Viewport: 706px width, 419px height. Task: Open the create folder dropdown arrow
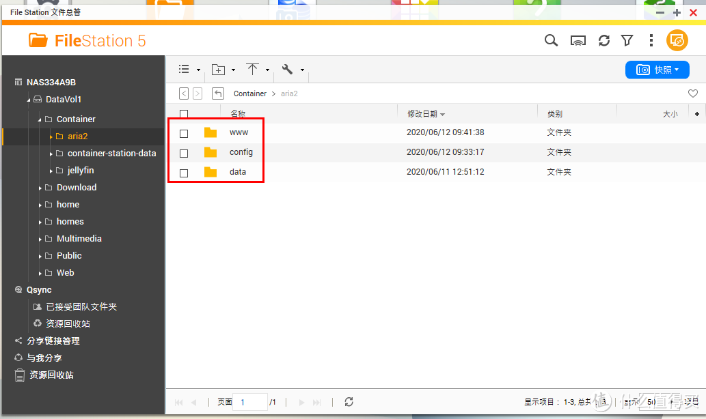click(x=233, y=70)
